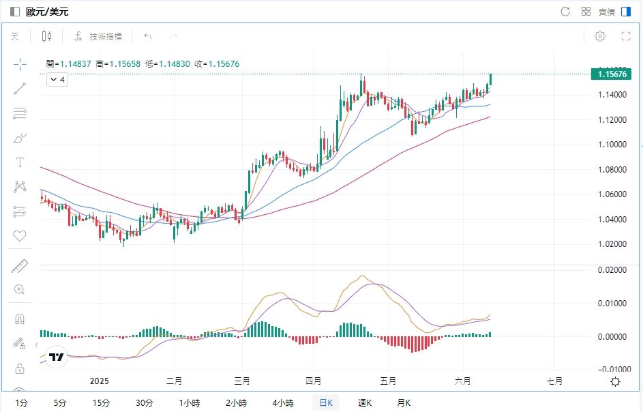Open the 天 interval dropdown
This screenshot has width=643, height=412.
coord(15,36)
